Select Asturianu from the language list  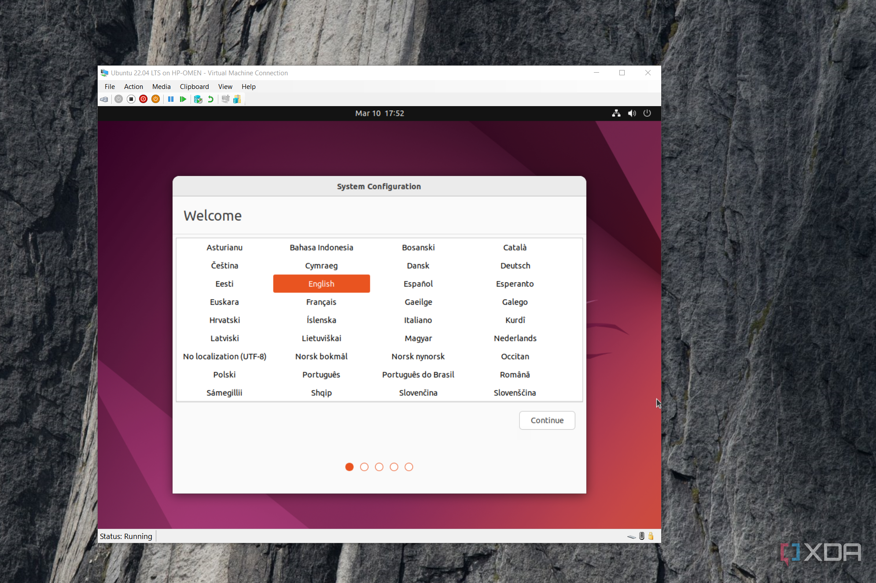225,247
